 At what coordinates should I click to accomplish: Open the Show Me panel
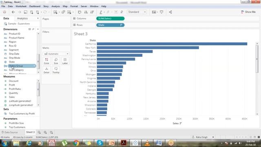click(x=248, y=12)
